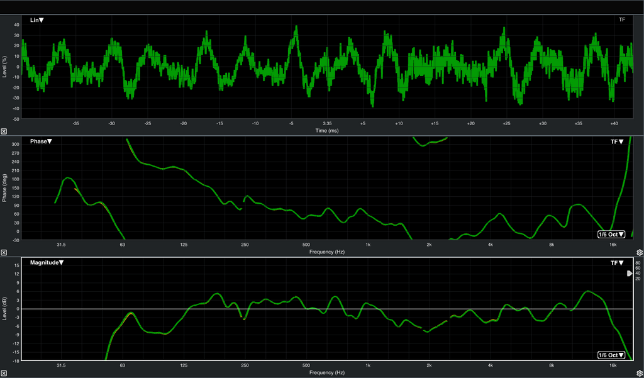The height and width of the screenshot is (378, 644).
Task: Open Magnitude plot settings gear
Action: (639, 374)
